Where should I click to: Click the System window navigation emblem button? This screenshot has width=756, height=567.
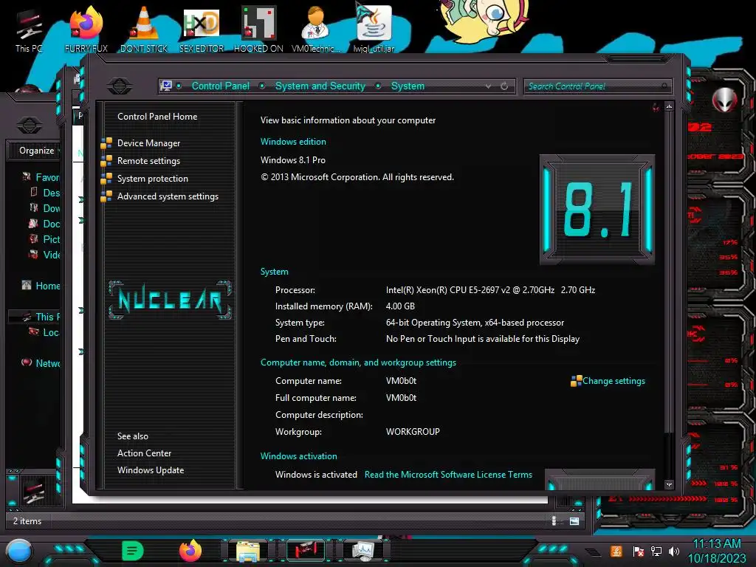pyautogui.click(x=120, y=86)
